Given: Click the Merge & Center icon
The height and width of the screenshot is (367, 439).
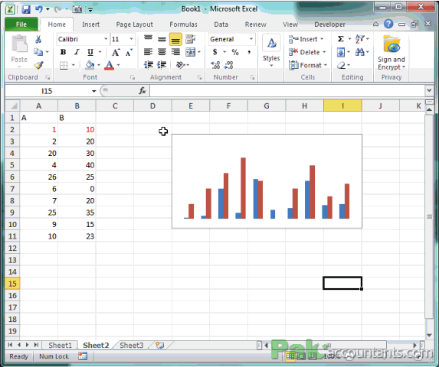Looking at the screenshot, I should tap(190, 52).
